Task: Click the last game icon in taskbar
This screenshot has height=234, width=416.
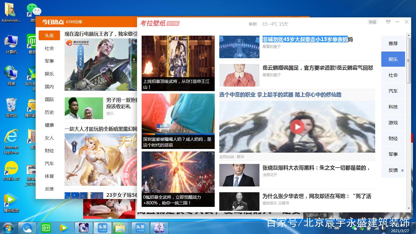Action: [159, 228]
